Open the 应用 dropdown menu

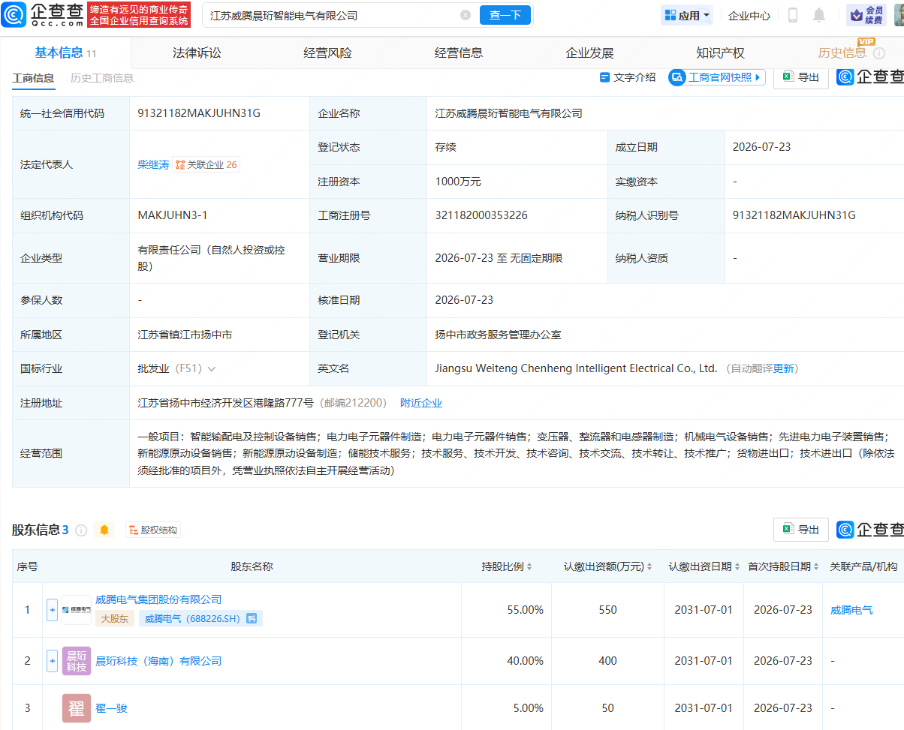pos(686,15)
